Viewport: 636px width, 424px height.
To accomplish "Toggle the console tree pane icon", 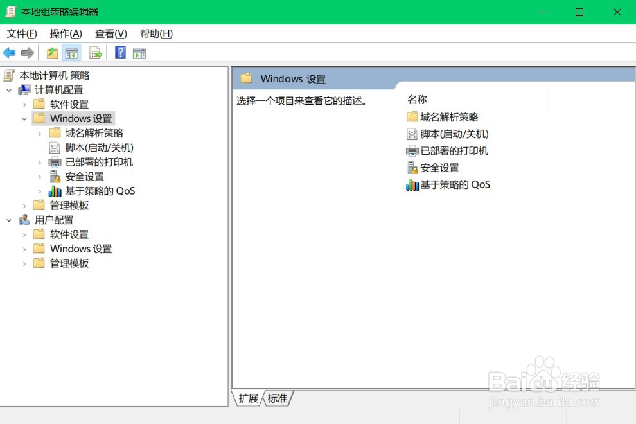I will click(73, 53).
